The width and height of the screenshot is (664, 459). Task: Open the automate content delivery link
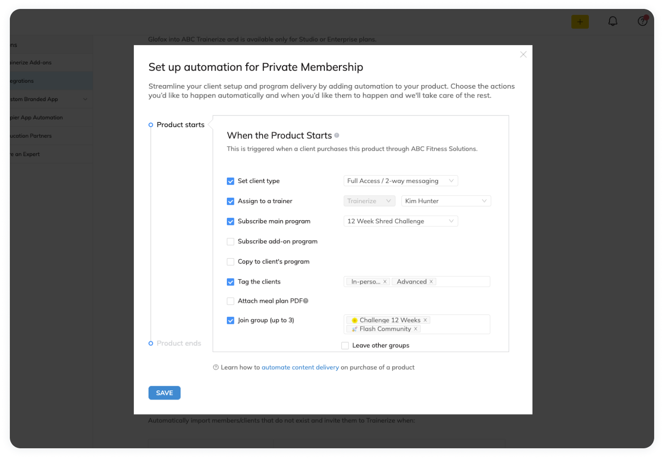[300, 367]
